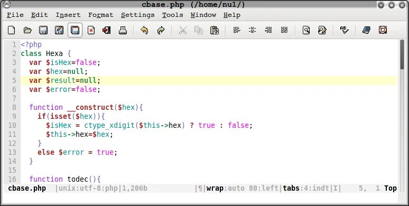
Task: Click the unix:utf-8:php status entry
Action: coord(88,188)
